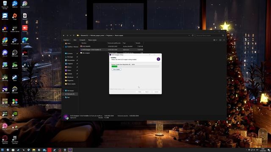
Task: Click the red taskbar application icon
Action: click(x=50, y=150)
